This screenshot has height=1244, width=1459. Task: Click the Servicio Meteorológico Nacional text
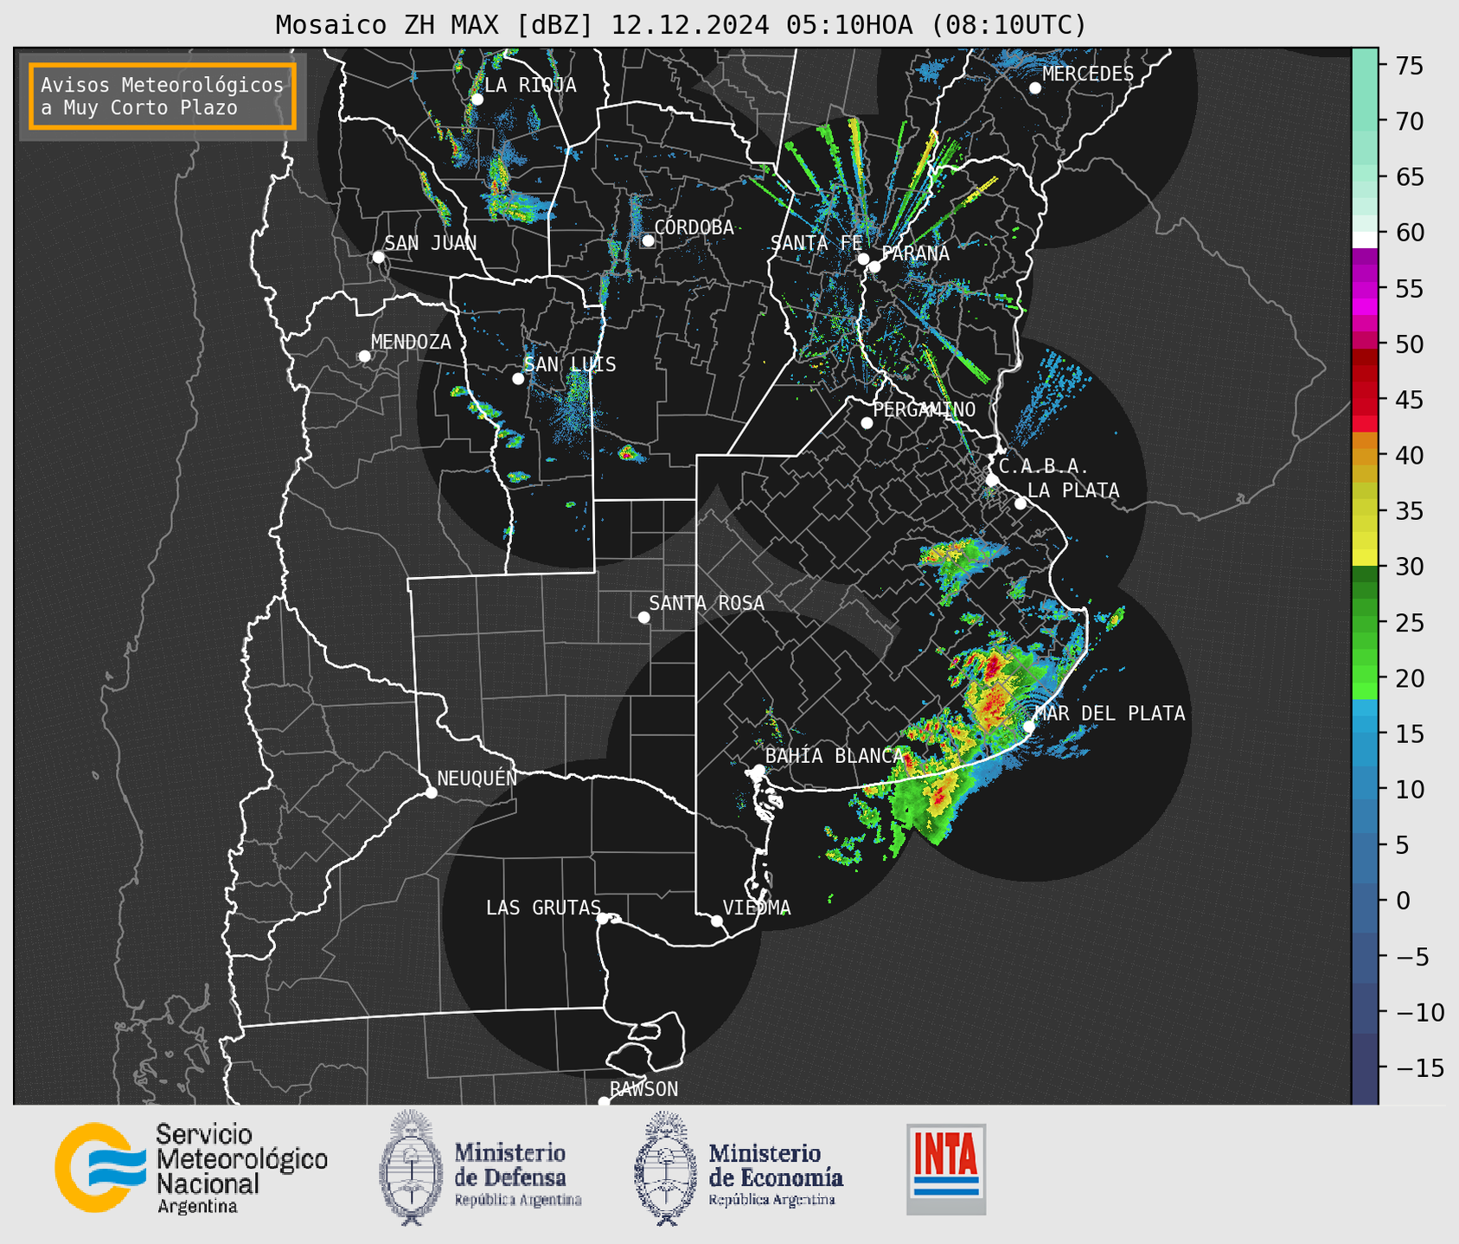click(242, 1168)
